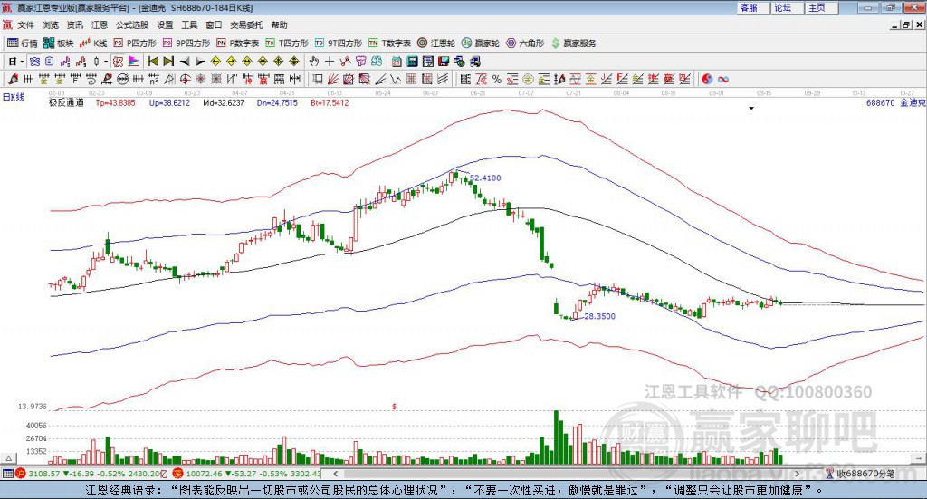Click the 客服 customer service button
The height and width of the screenshot is (499, 927).
click(x=749, y=7)
